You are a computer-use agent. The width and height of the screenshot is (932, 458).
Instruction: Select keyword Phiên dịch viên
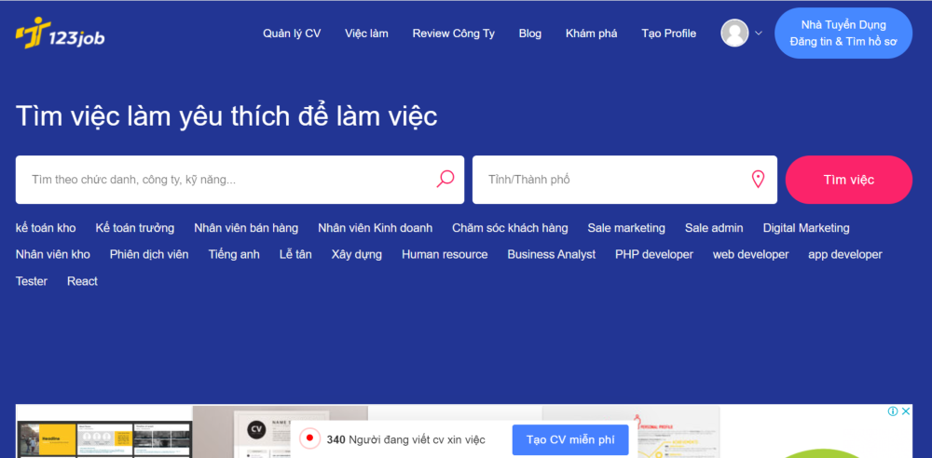tap(149, 254)
